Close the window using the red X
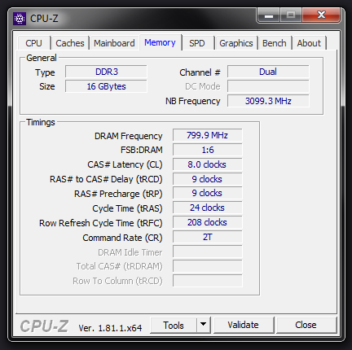 [x=321, y=15]
